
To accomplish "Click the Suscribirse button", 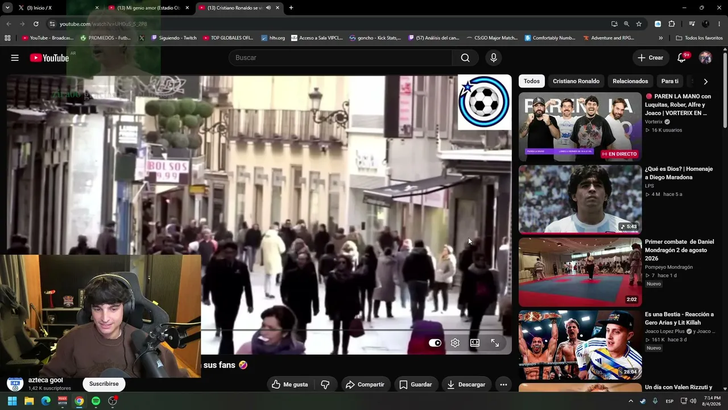I will [x=104, y=384].
